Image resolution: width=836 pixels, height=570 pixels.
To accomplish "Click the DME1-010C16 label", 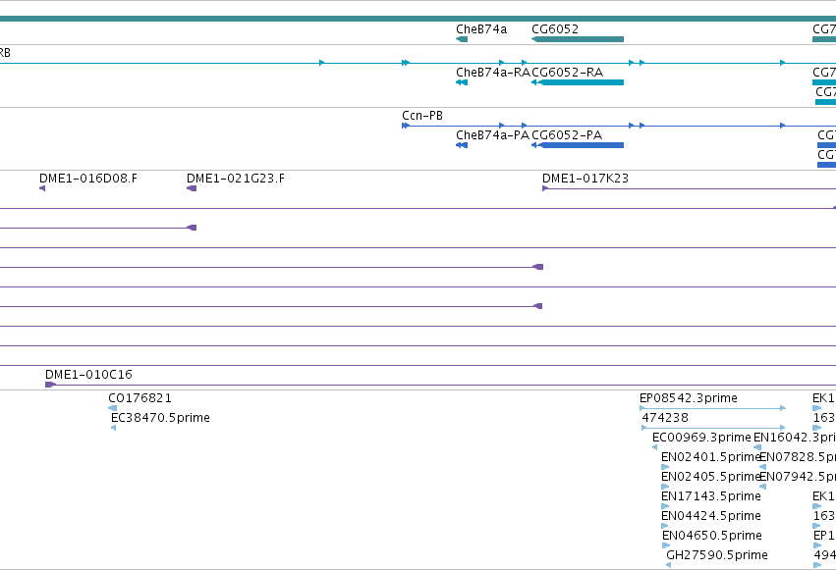I will pos(88,375).
